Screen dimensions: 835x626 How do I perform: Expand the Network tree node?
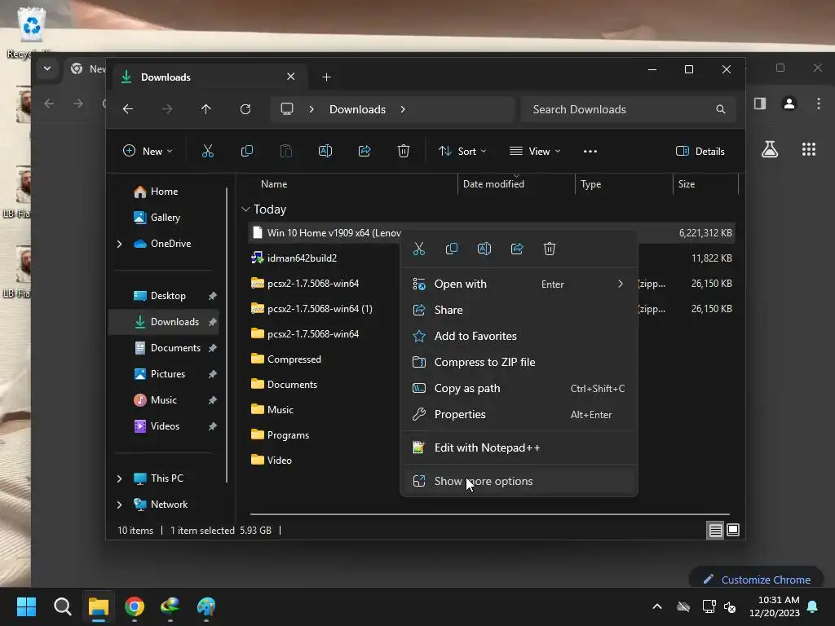[x=119, y=505]
